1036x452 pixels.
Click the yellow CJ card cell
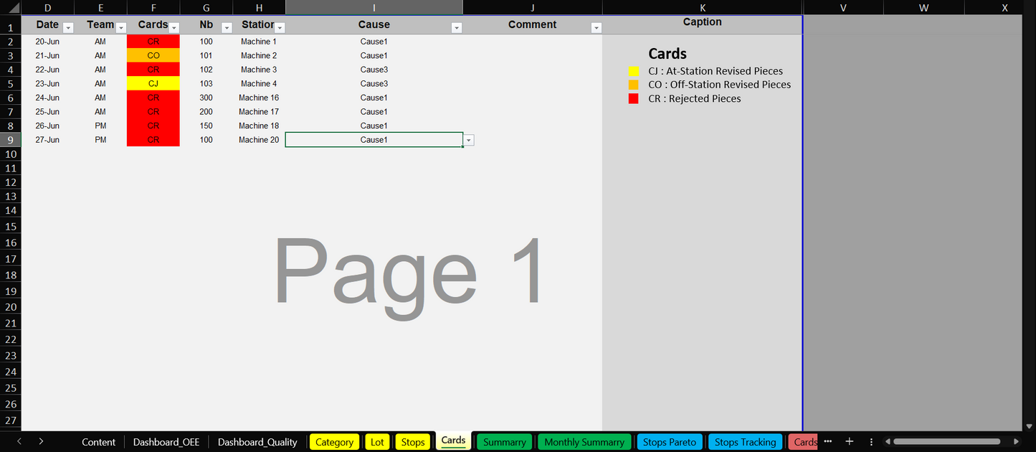click(153, 84)
